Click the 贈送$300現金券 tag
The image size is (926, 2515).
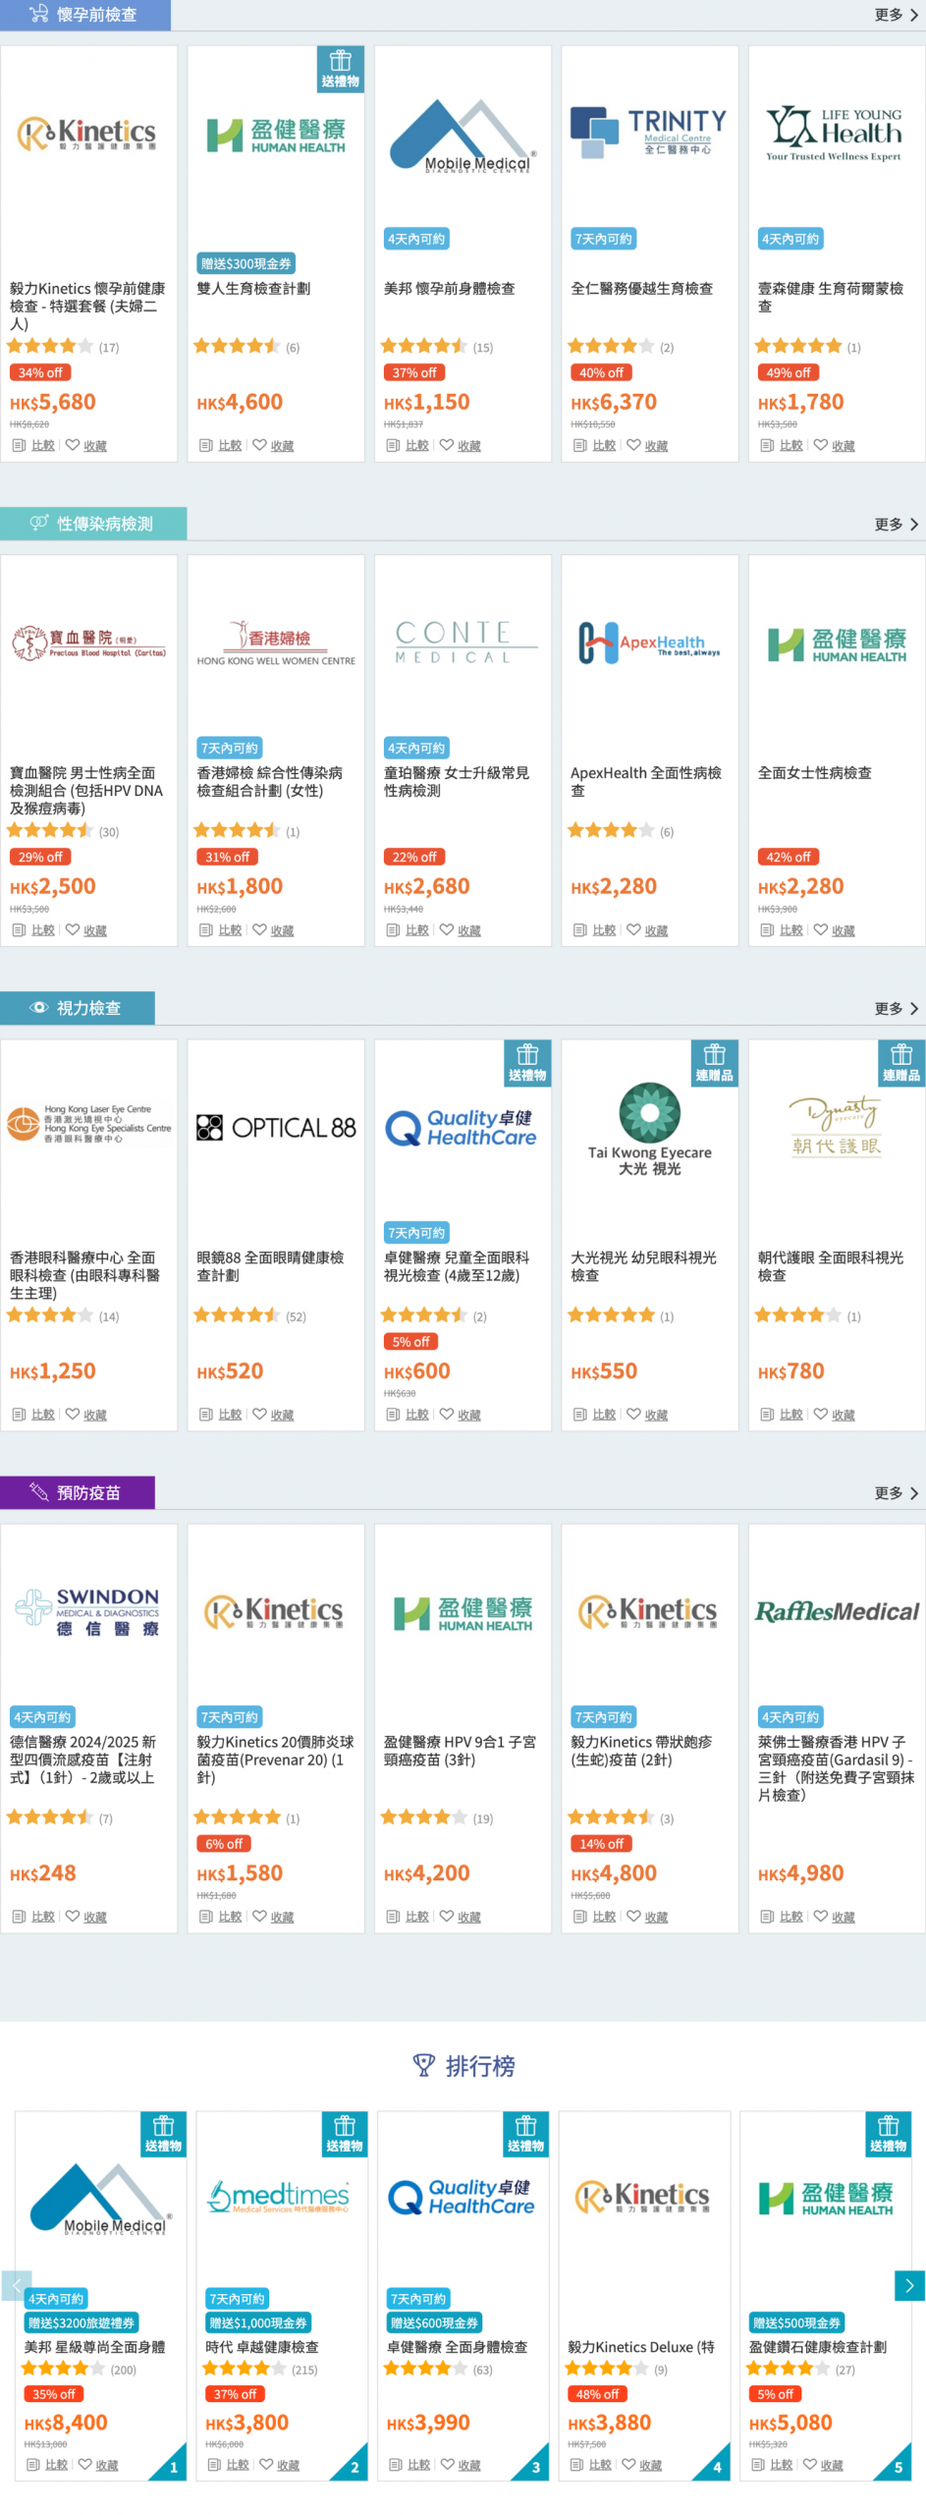[246, 263]
